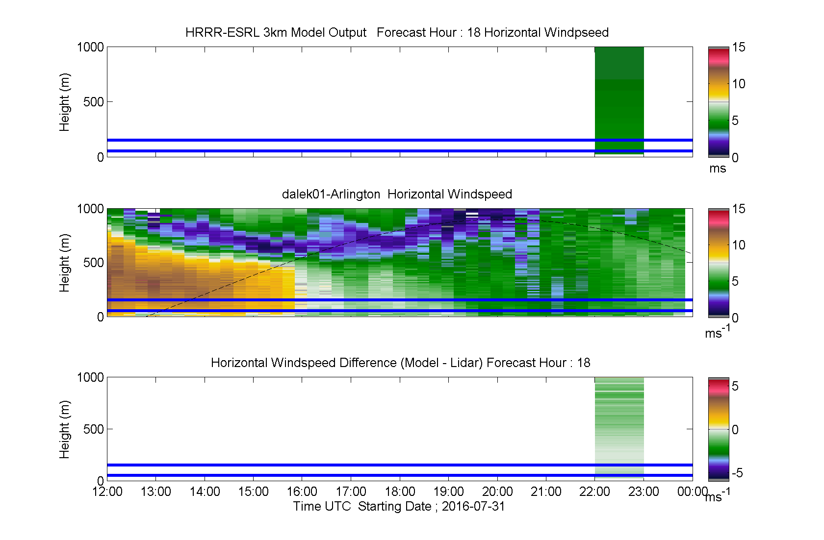The image size is (824, 540).
Task: Click the Time UTC Starting Date label
Action: tap(399, 506)
